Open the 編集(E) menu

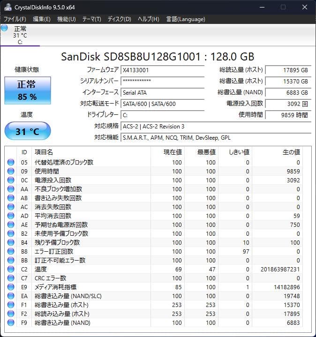click(x=42, y=19)
